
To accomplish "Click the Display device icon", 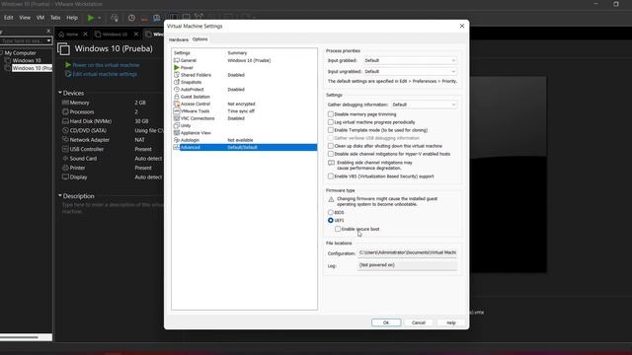I will tap(65, 177).
